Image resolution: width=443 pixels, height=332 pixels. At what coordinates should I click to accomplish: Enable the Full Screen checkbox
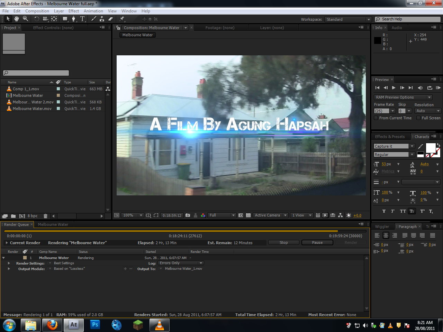pyautogui.click(x=418, y=118)
